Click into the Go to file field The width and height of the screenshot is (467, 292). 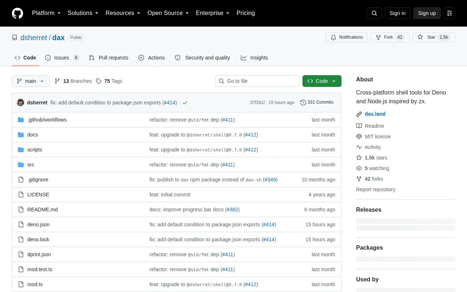coord(257,81)
